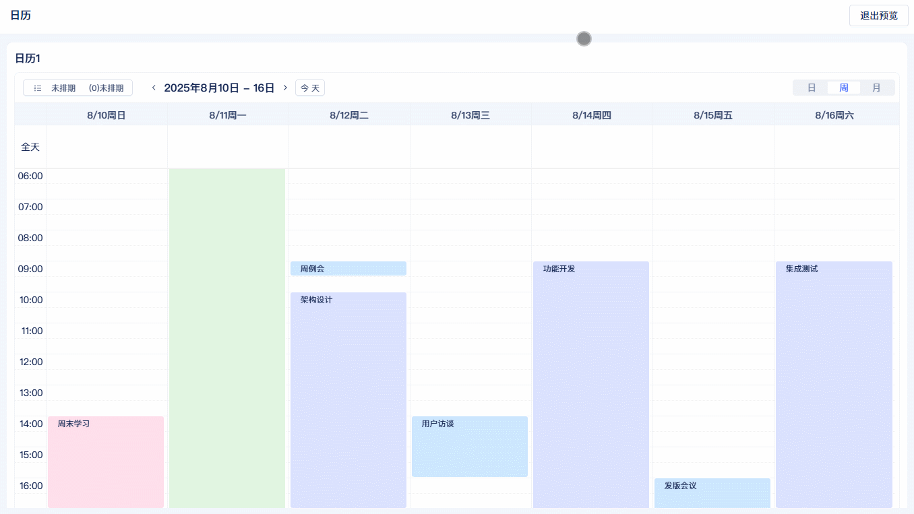This screenshot has height=514, width=914.
Task: Switch to 日 view tab
Action: [x=812, y=88]
